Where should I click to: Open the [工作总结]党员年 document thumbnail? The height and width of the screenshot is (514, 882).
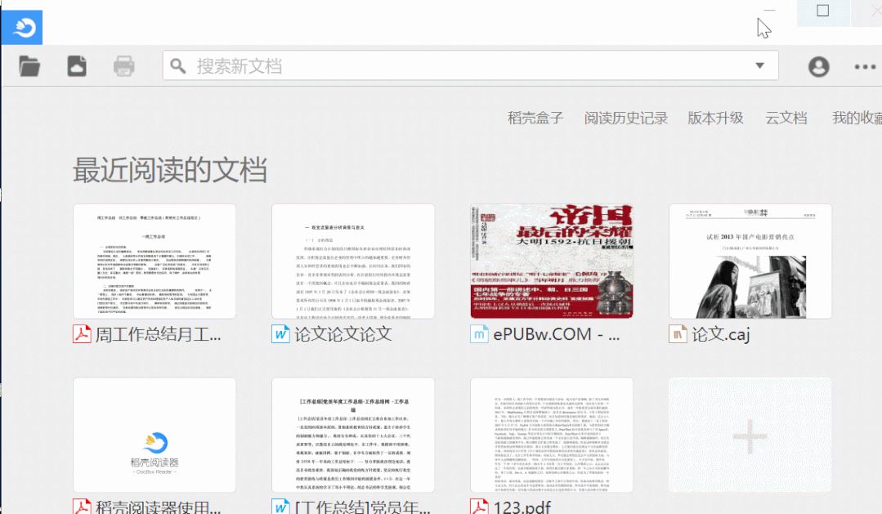coord(353,436)
